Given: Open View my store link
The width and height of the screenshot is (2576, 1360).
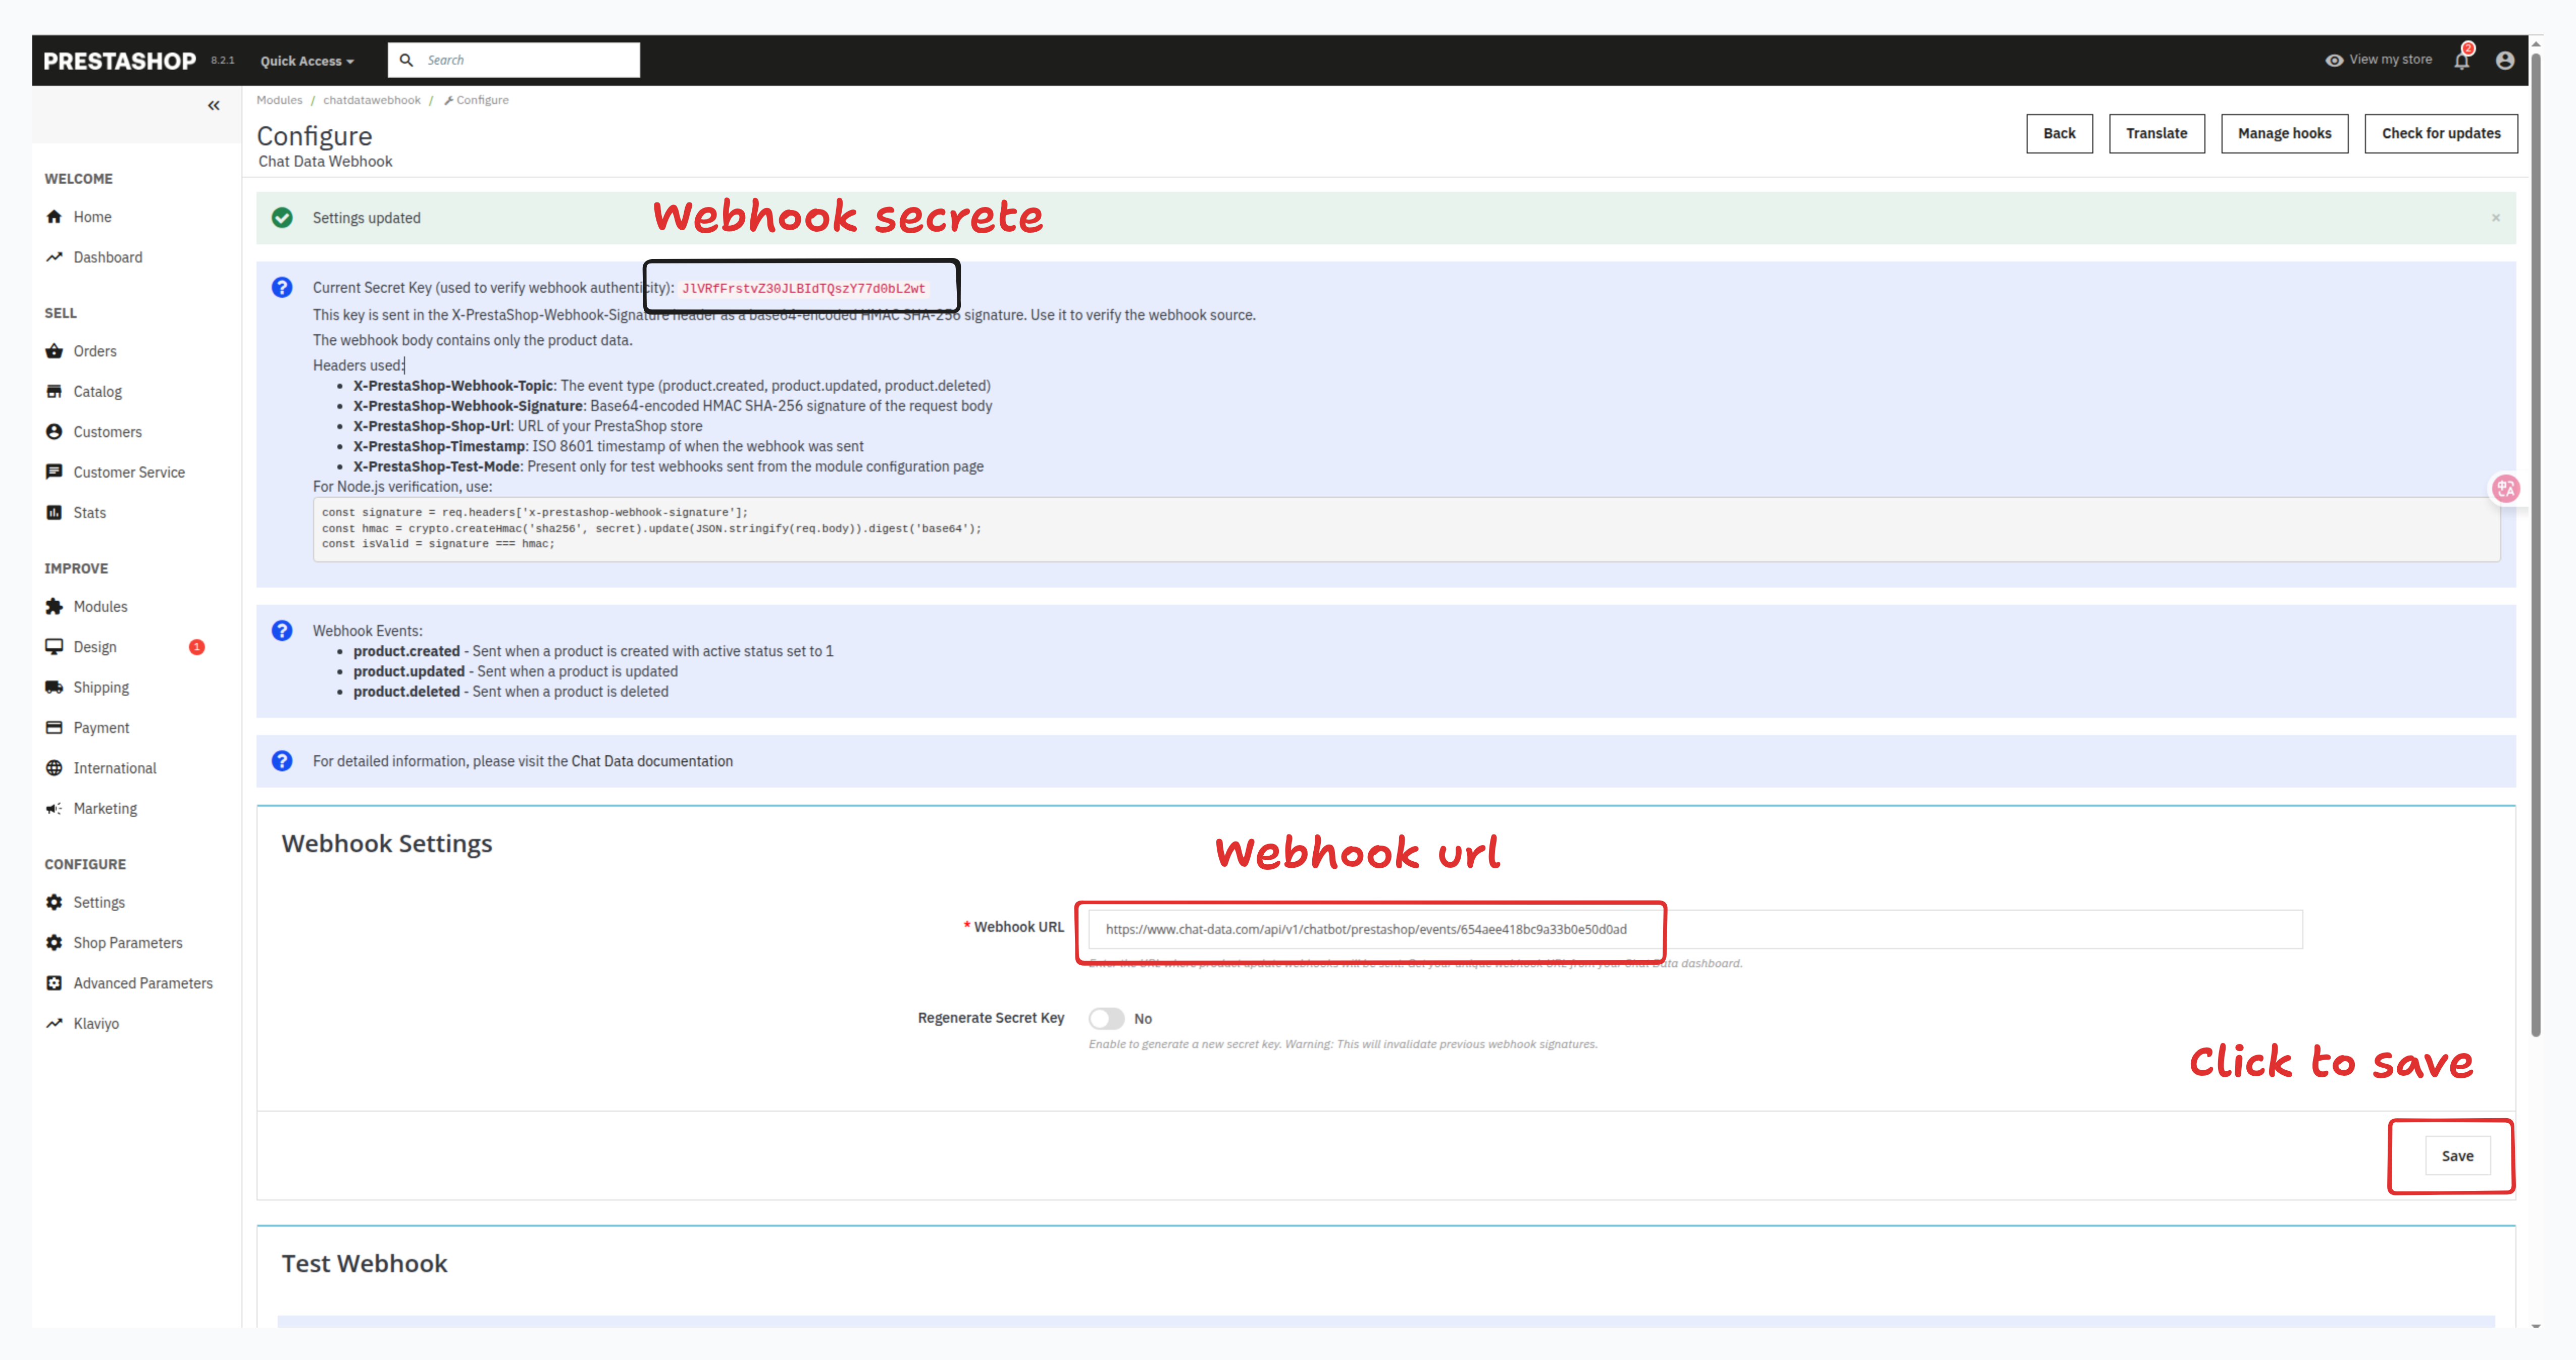Looking at the screenshot, I should click(x=2379, y=60).
